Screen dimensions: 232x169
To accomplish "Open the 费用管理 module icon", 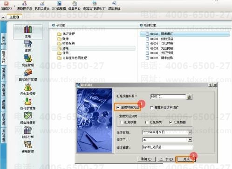I will point(28,147).
